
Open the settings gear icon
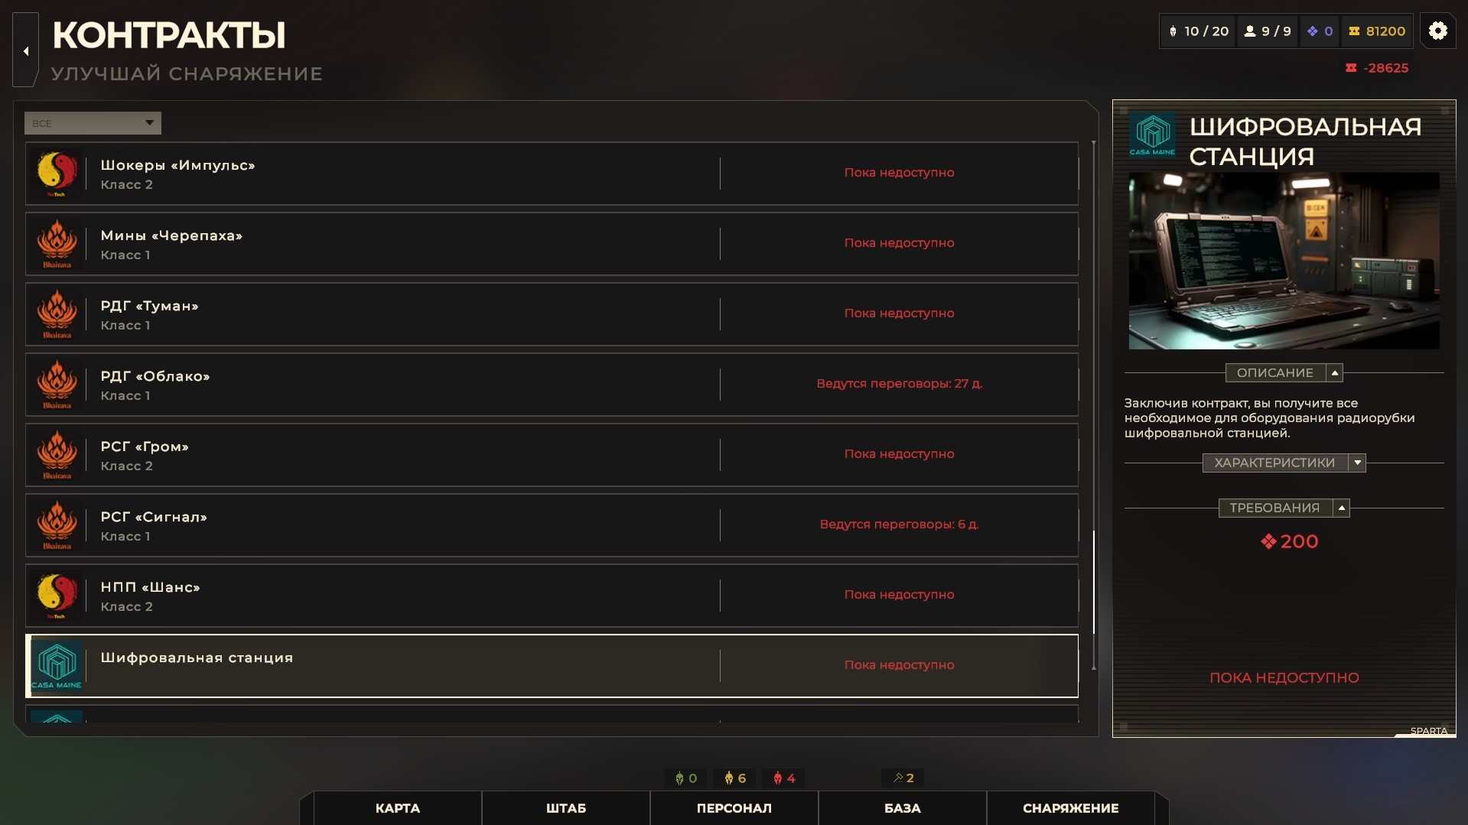pyautogui.click(x=1437, y=31)
